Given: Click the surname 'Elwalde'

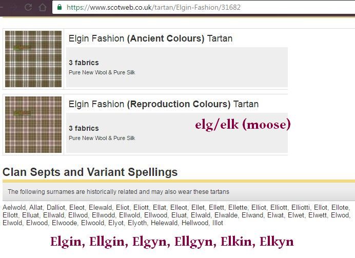Looking at the screenshot, I should click(x=226, y=215).
